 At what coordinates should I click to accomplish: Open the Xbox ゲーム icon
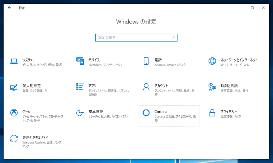click(14, 113)
